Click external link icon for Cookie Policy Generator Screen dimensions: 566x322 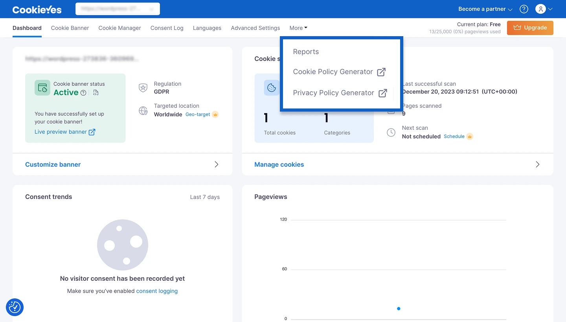coord(381,72)
